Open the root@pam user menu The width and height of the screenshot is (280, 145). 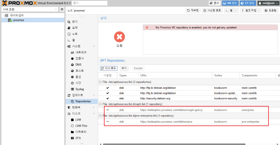[x=268, y=3]
